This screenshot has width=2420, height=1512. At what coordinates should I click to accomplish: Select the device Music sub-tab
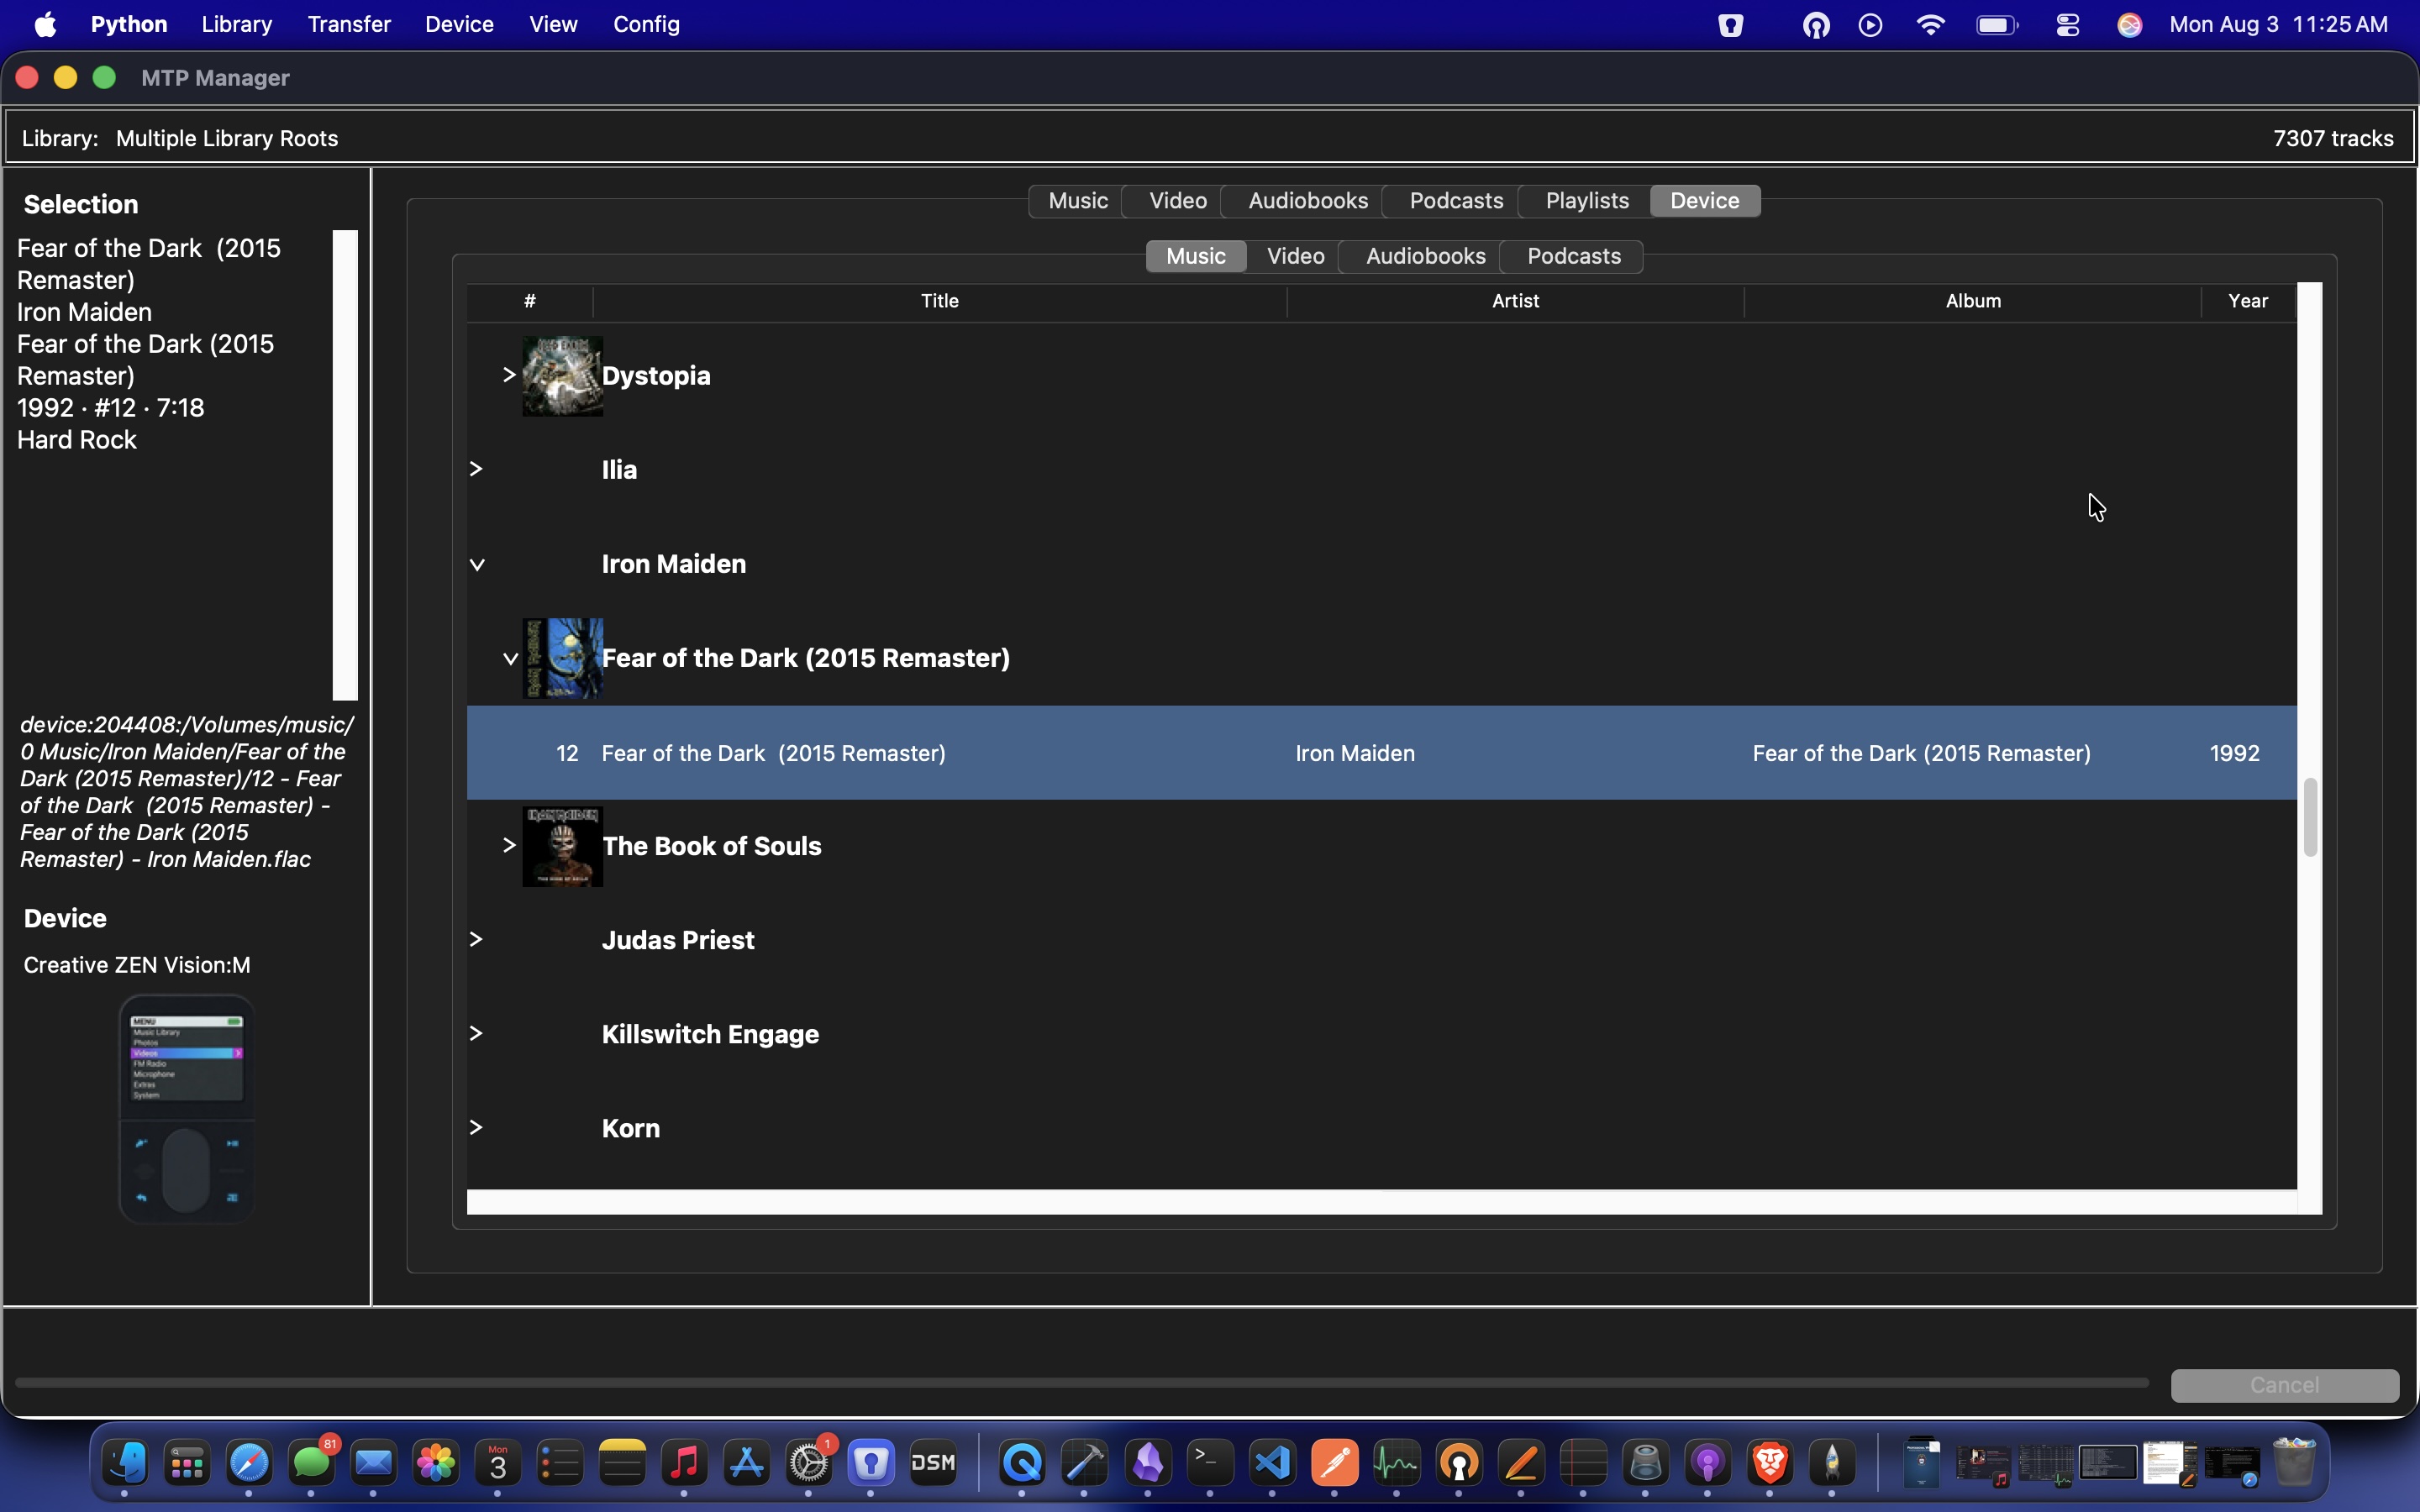tap(1196, 257)
